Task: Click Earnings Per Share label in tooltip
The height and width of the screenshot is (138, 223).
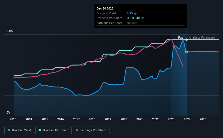Action: 109,23
